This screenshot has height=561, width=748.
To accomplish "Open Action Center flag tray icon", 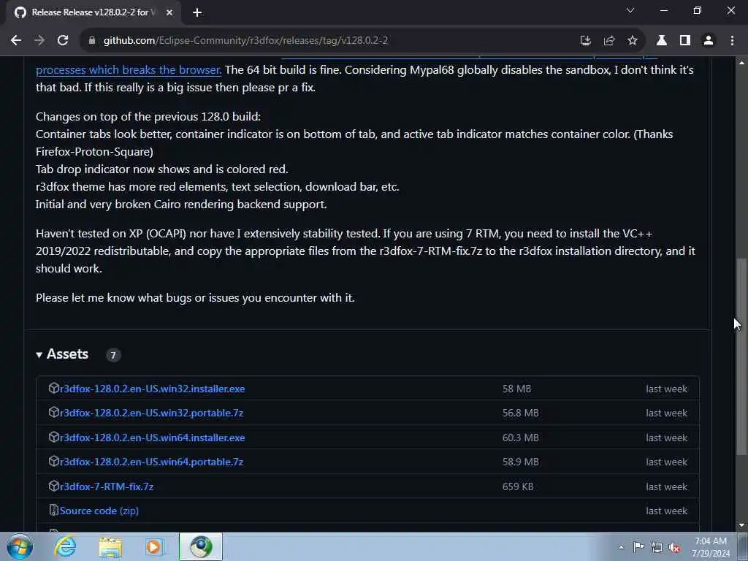I will pyautogui.click(x=638, y=547).
